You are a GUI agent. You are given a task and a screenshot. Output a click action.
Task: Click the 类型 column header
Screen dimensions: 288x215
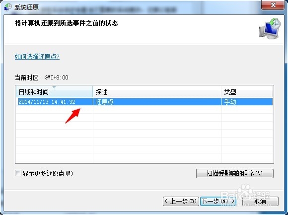click(x=247, y=92)
